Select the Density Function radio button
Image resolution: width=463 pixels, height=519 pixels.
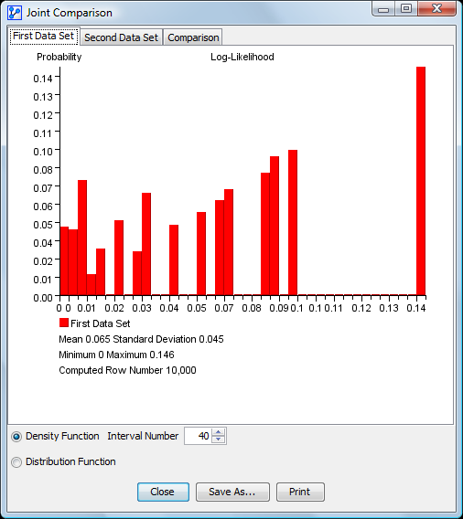16,437
